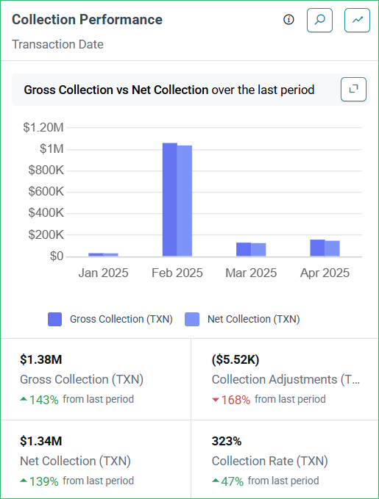Viewport: 379px width, 499px height.
Task: Select the Feb 2025 net collection bar
Action: point(185,201)
